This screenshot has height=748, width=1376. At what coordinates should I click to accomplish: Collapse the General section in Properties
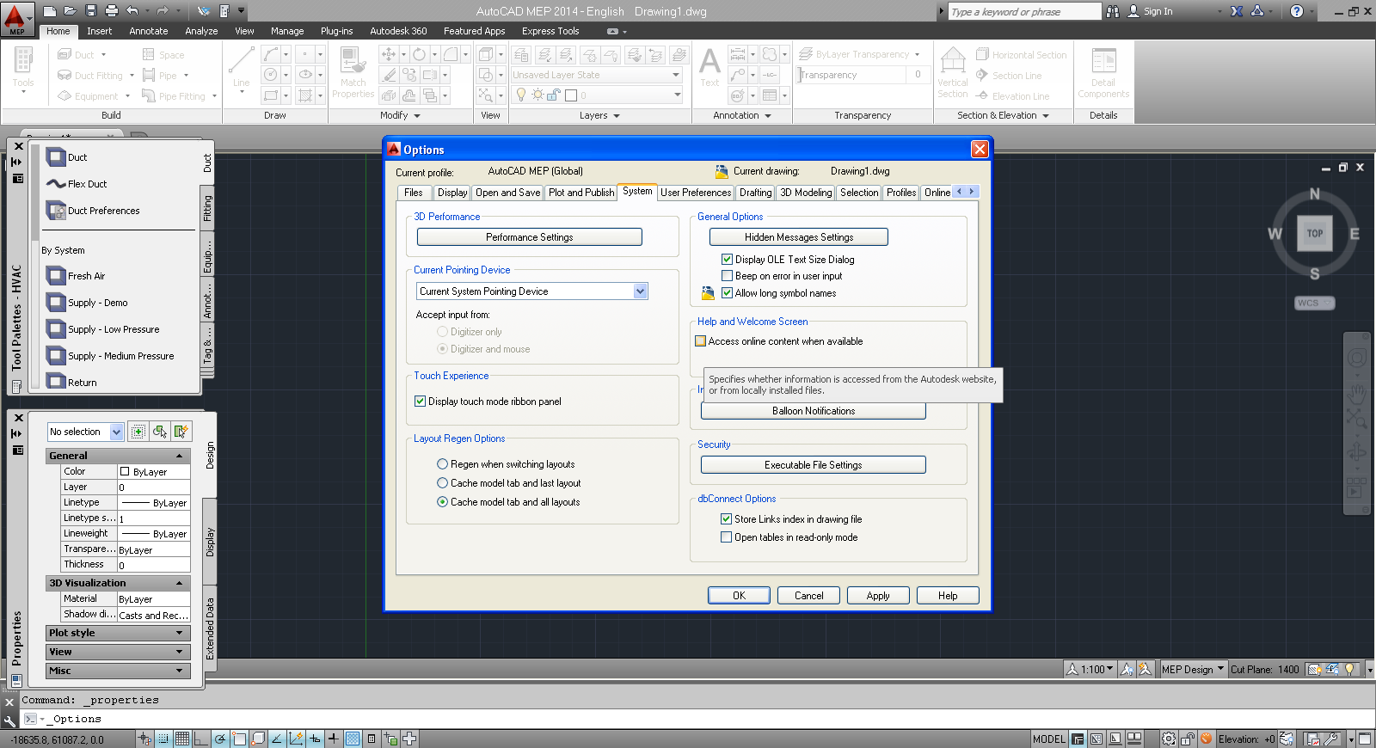click(179, 456)
